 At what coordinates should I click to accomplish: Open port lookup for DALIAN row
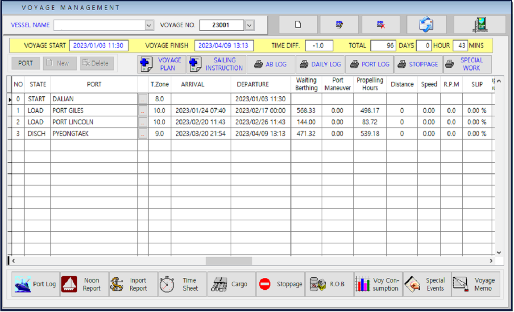click(x=143, y=99)
